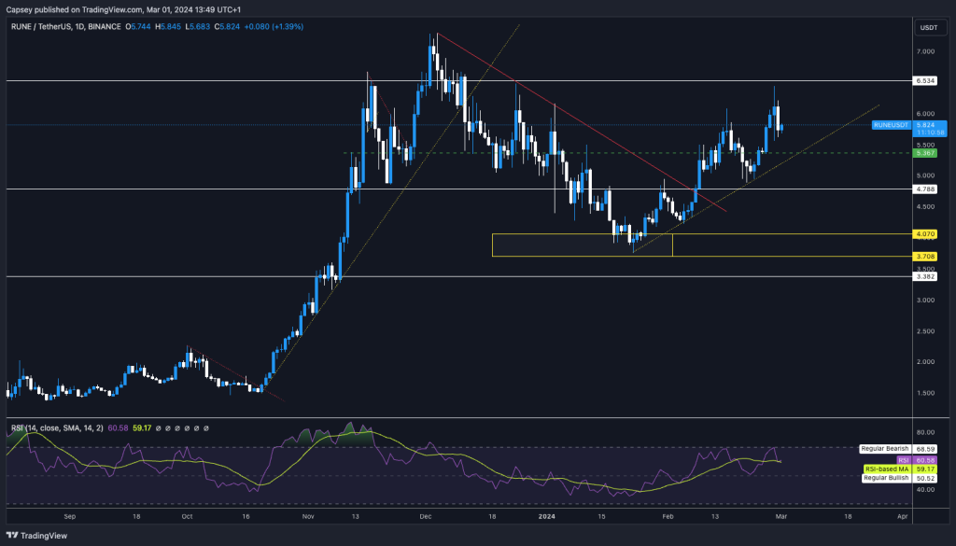Click the yellow 4.070 price label
Viewport: 956px width, 546px height.
tap(925, 234)
